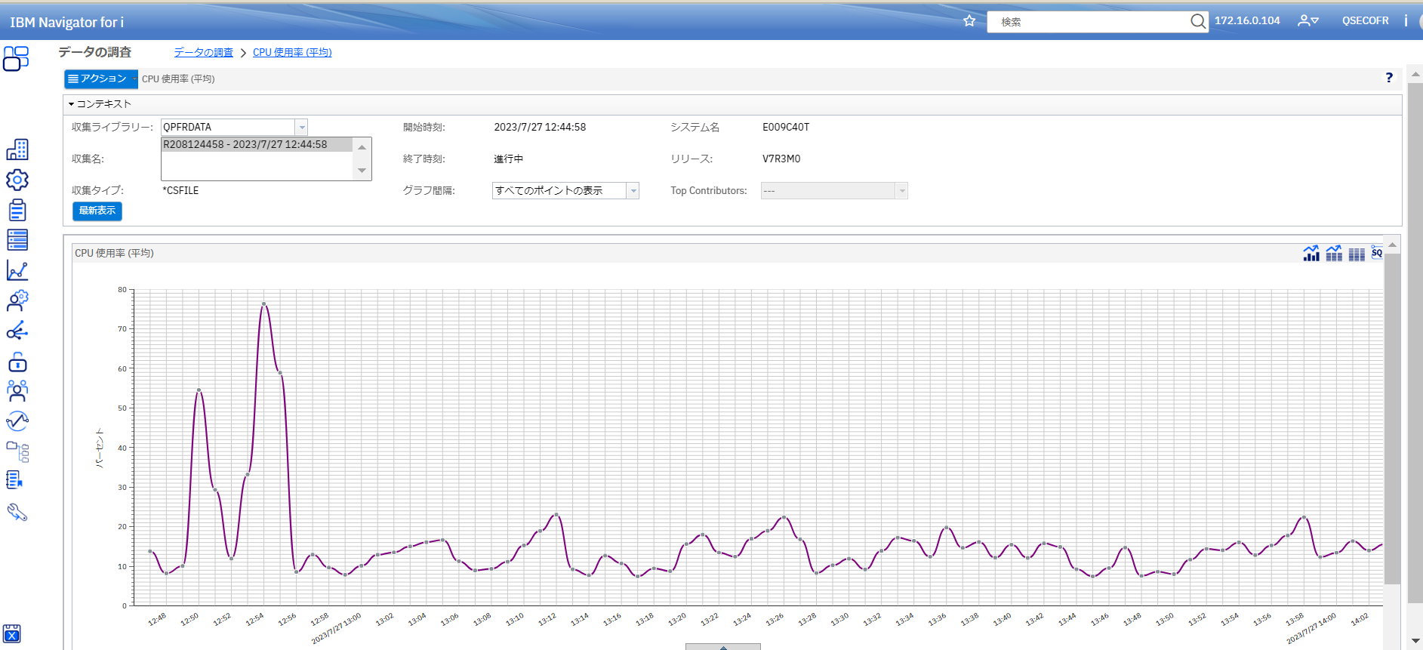Click the X calendar icon at sidebar bottom
Viewport: 1423px width, 650px height.
[12, 634]
